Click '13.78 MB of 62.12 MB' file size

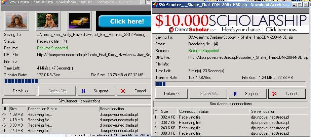125,75
